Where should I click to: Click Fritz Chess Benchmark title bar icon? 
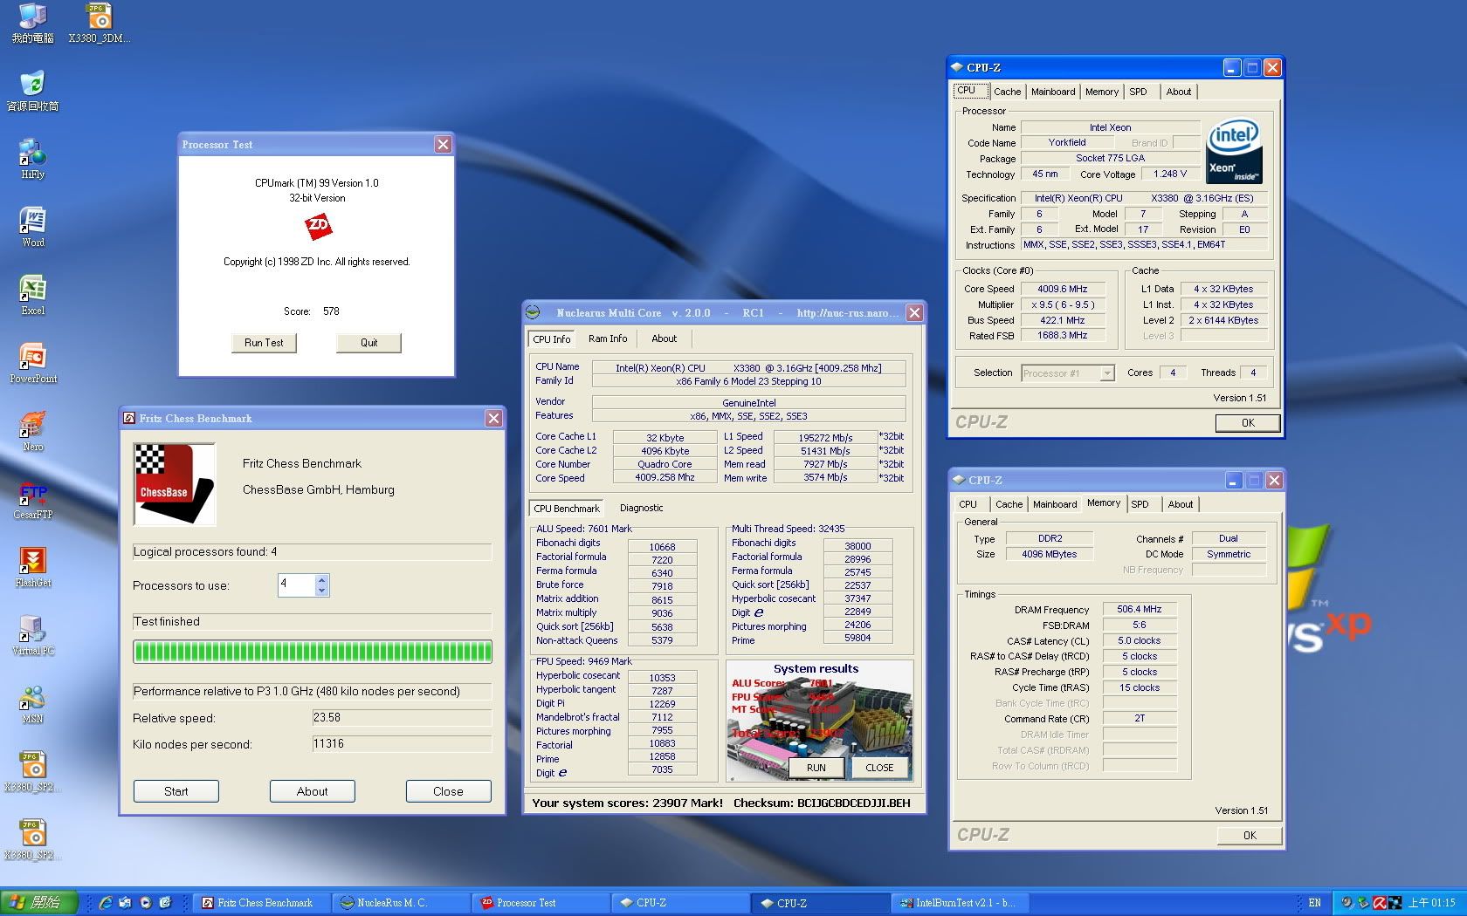[129, 418]
